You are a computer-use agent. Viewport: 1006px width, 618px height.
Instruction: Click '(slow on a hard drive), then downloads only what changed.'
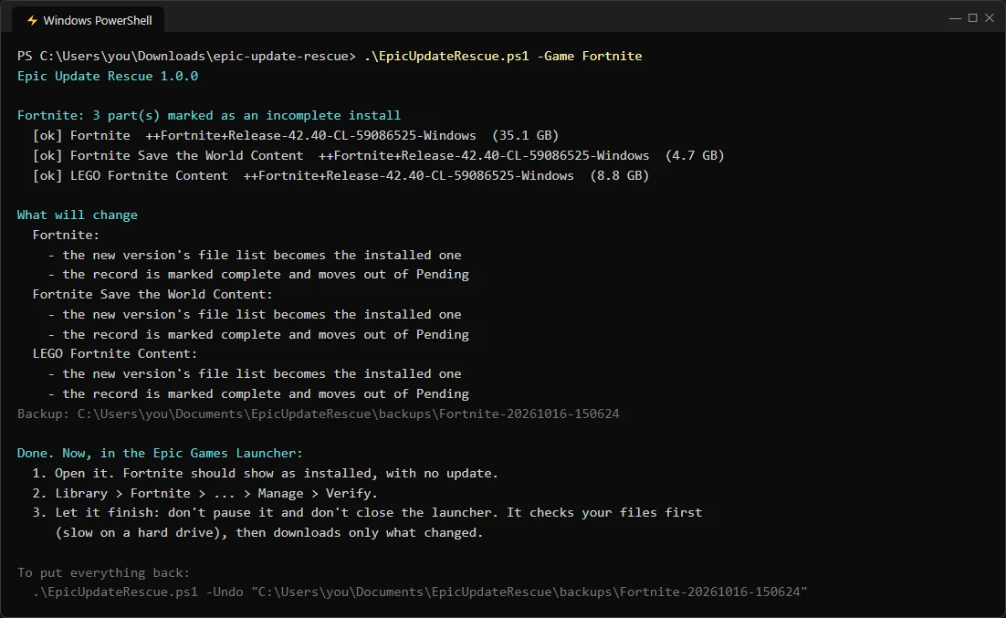tap(268, 532)
